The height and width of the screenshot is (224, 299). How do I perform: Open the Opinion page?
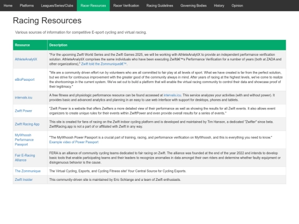click(237, 6)
